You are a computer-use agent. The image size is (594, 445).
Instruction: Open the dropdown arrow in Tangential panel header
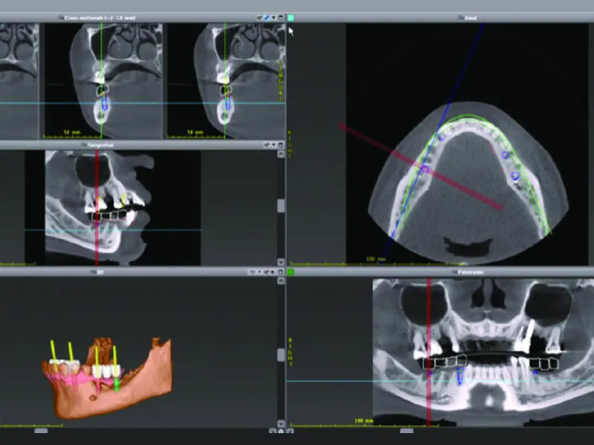274,145
